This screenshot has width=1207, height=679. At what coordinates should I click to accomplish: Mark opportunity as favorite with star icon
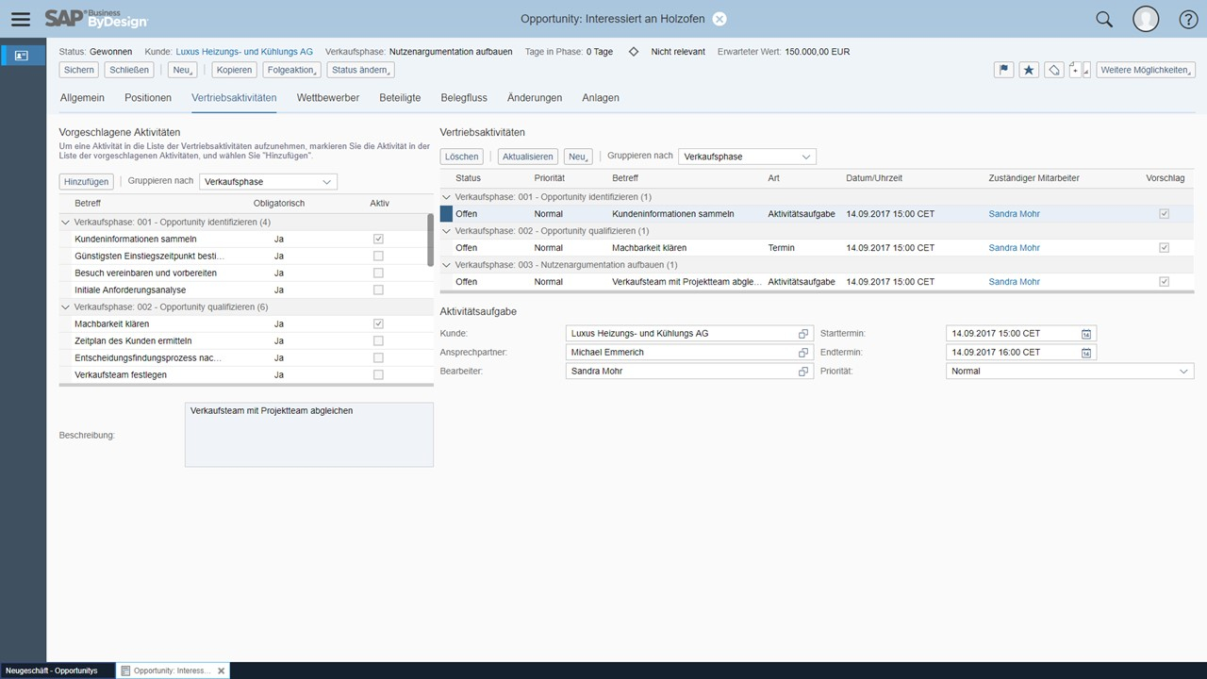coord(1030,70)
